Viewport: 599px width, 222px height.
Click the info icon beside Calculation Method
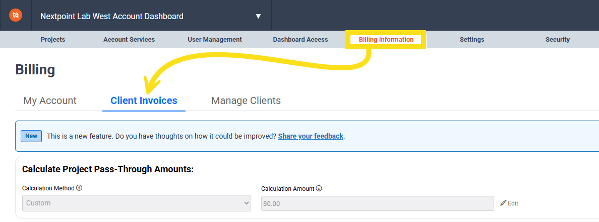(x=79, y=188)
